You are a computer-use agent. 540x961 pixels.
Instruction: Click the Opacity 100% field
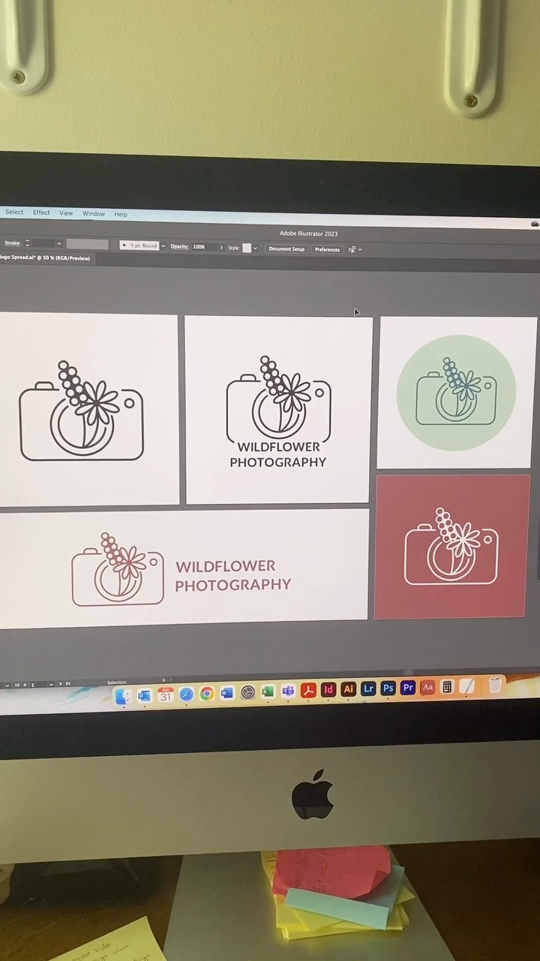(204, 247)
